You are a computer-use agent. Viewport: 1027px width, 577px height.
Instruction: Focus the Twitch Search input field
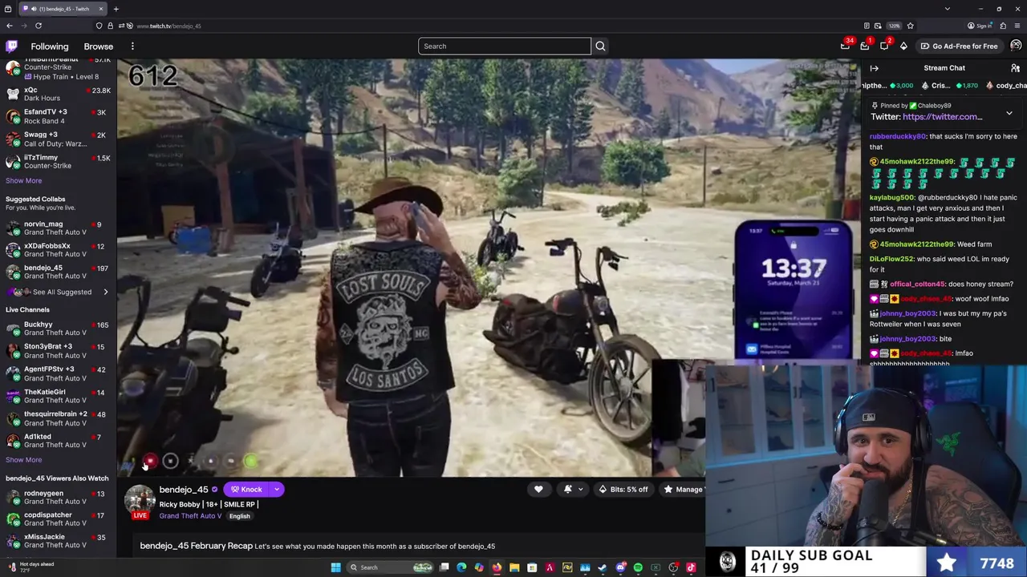pyautogui.click(x=504, y=46)
